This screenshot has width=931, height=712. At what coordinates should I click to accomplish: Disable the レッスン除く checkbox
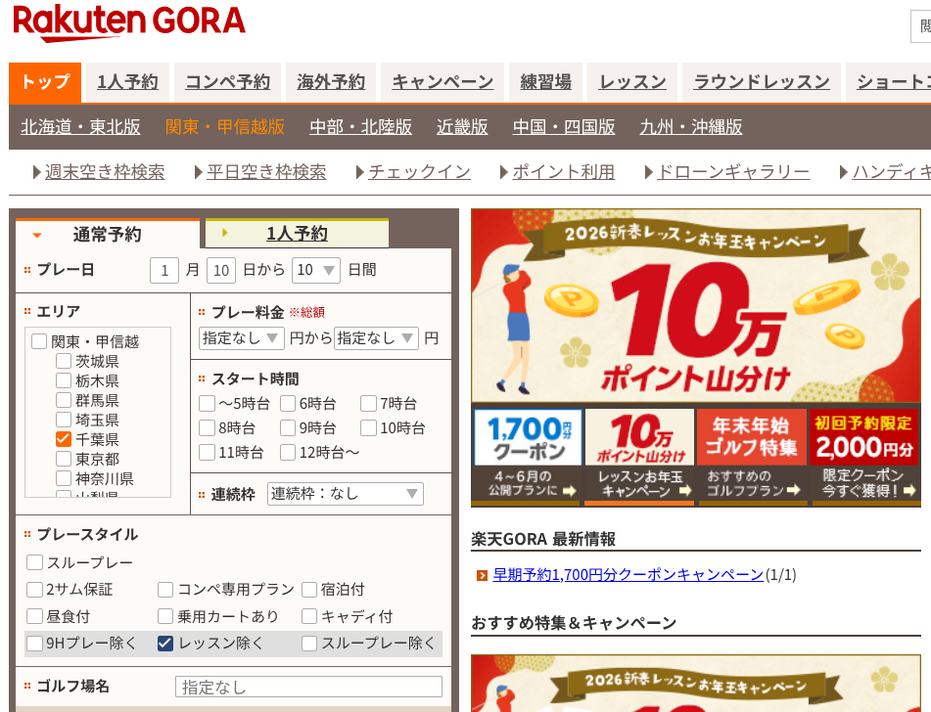165,643
